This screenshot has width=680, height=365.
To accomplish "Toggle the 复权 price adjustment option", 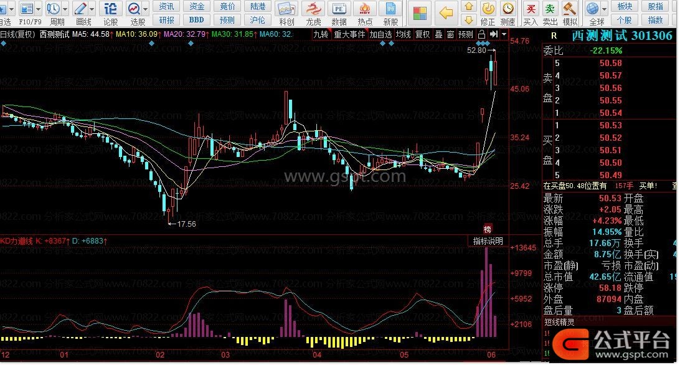I will tap(422, 34).
